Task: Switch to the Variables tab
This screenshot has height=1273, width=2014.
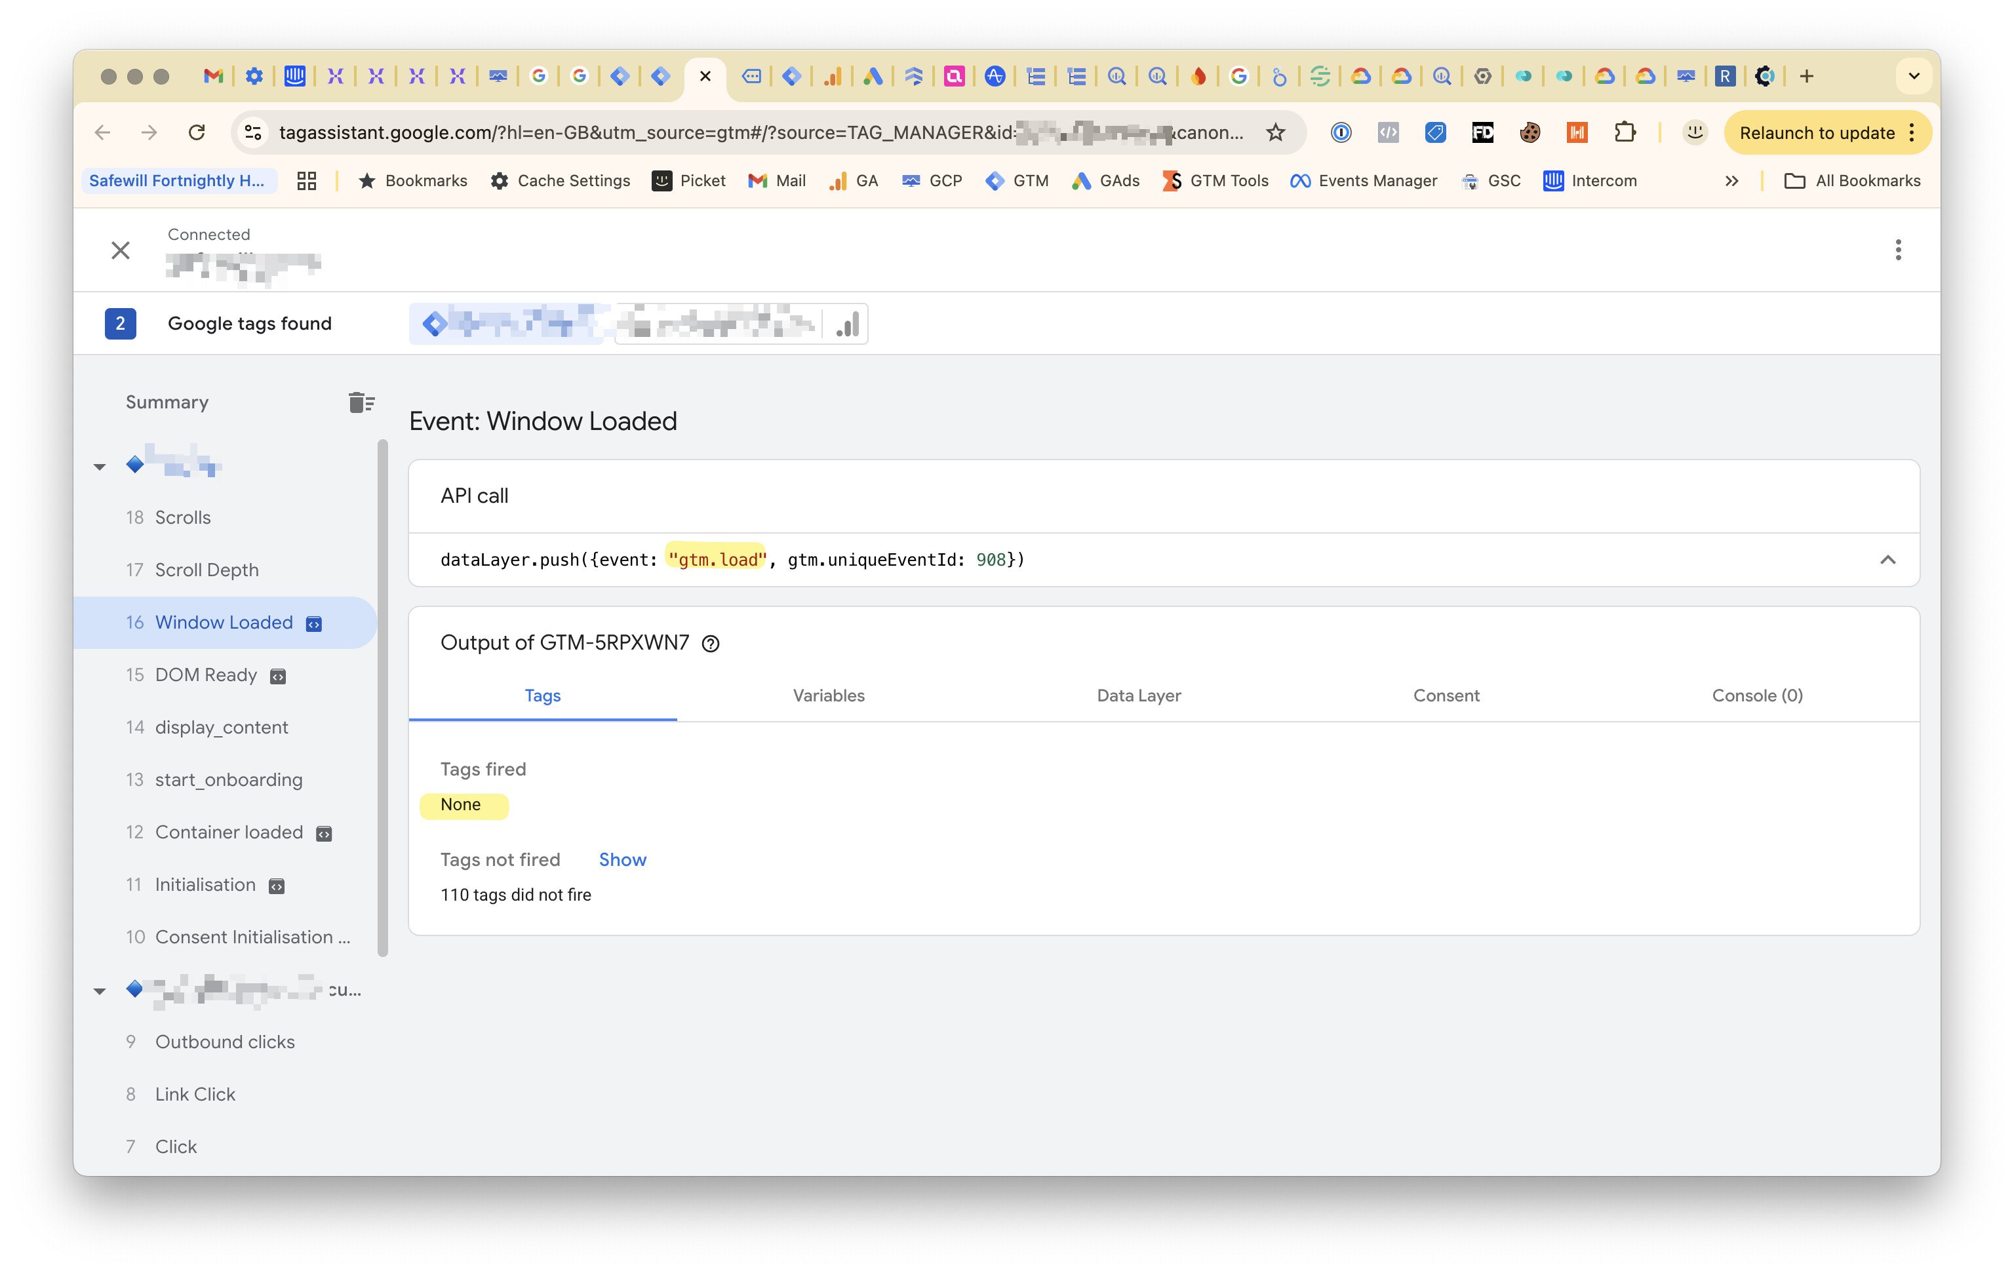Action: click(x=828, y=696)
